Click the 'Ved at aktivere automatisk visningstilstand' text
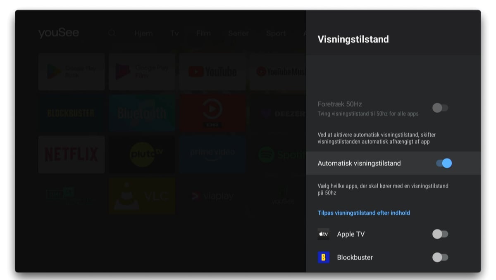 click(377, 138)
